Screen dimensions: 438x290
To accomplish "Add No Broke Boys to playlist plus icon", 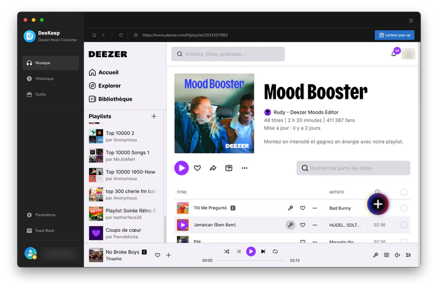I will click(x=168, y=255).
